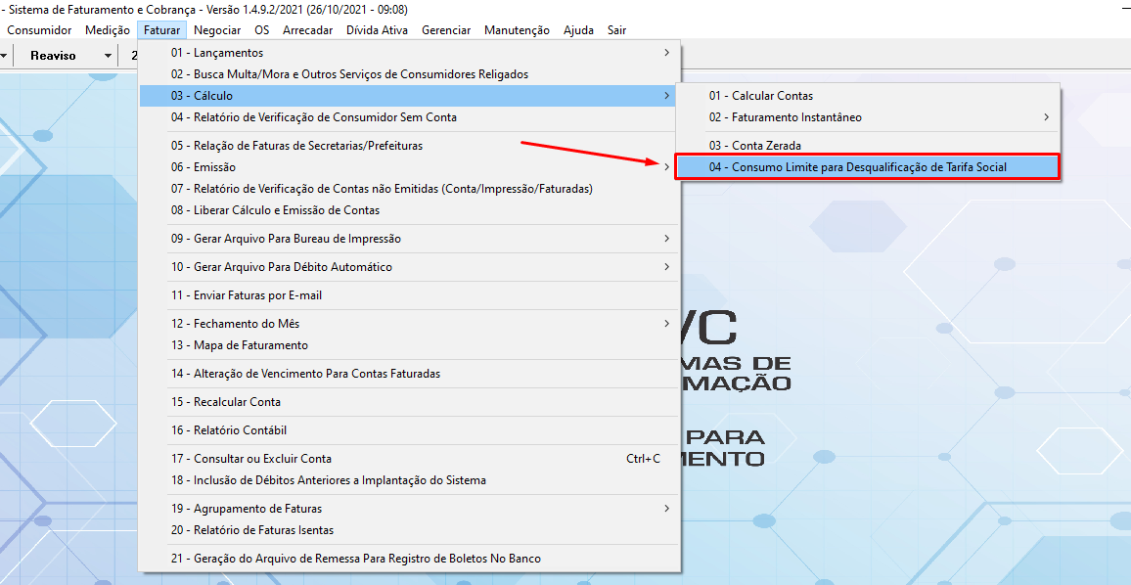
Task: Click the Negociar menu item
Action: click(x=217, y=30)
